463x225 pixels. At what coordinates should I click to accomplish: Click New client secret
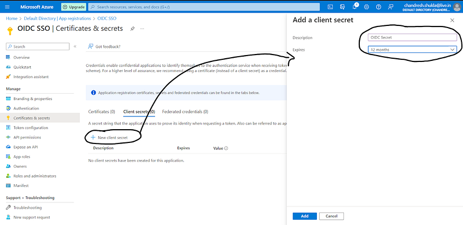(x=109, y=138)
